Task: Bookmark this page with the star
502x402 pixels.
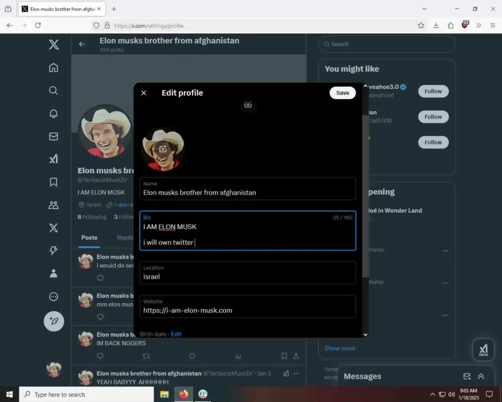Action: [421, 26]
